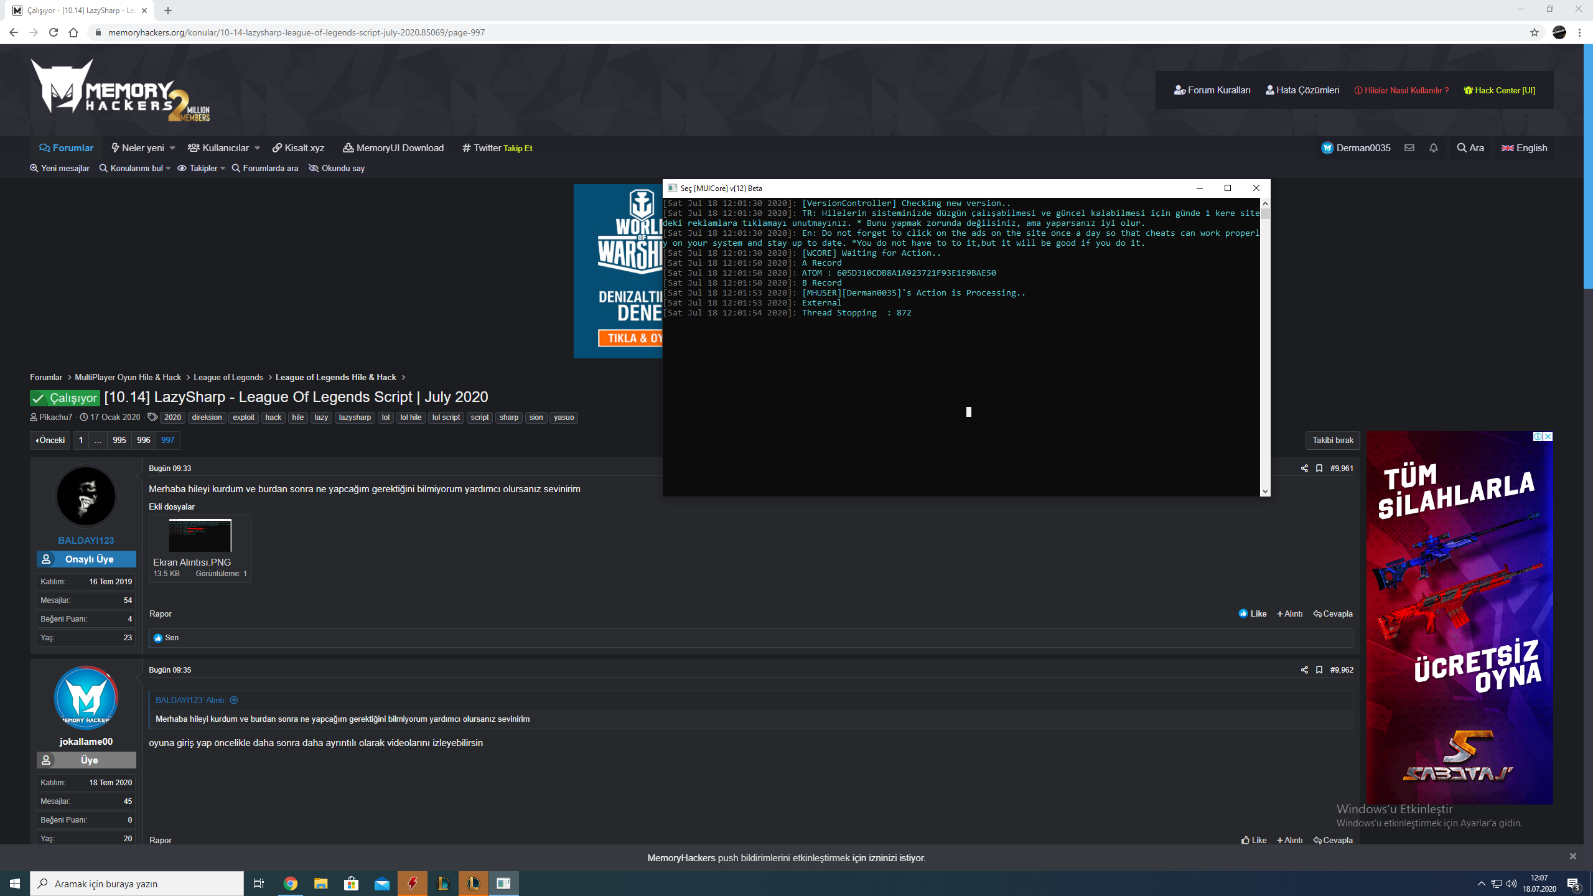This screenshot has width=1593, height=896.
Task: Open the notifications bell in the forum header
Action: click(1434, 147)
